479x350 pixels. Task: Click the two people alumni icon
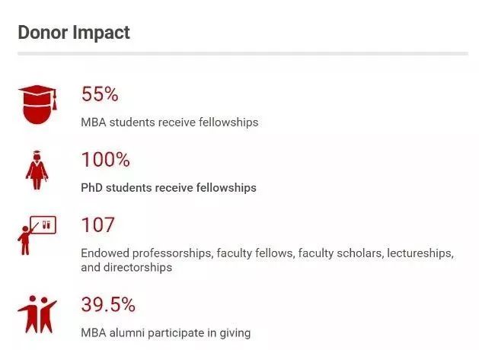tap(37, 314)
